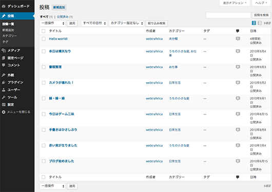Toggle select-all checkbox in table header
The image size is (272, 192).
(x=44, y=31)
